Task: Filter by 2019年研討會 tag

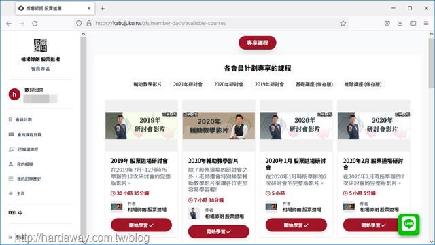Action: click(x=269, y=84)
